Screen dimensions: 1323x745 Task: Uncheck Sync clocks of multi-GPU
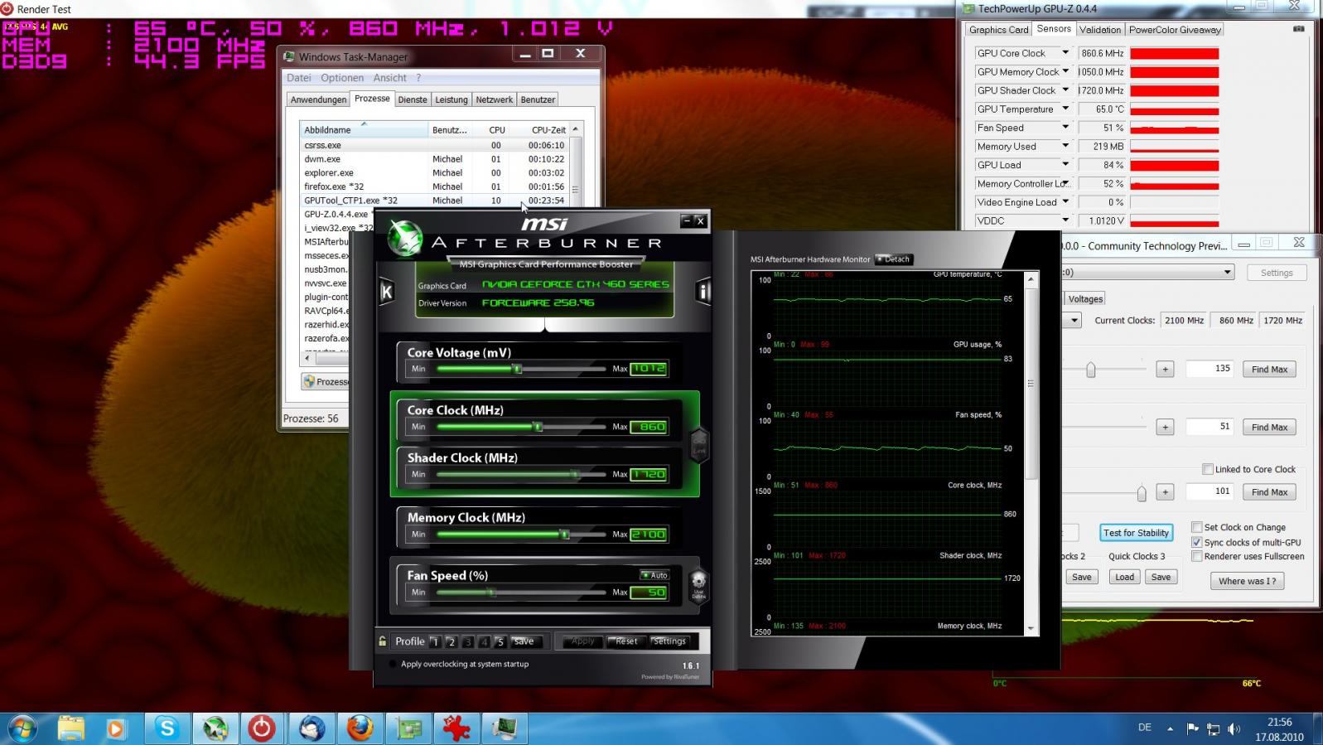click(1197, 542)
